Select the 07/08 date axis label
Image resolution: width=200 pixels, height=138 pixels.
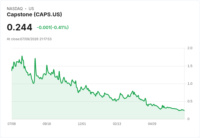tap(12, 124)
